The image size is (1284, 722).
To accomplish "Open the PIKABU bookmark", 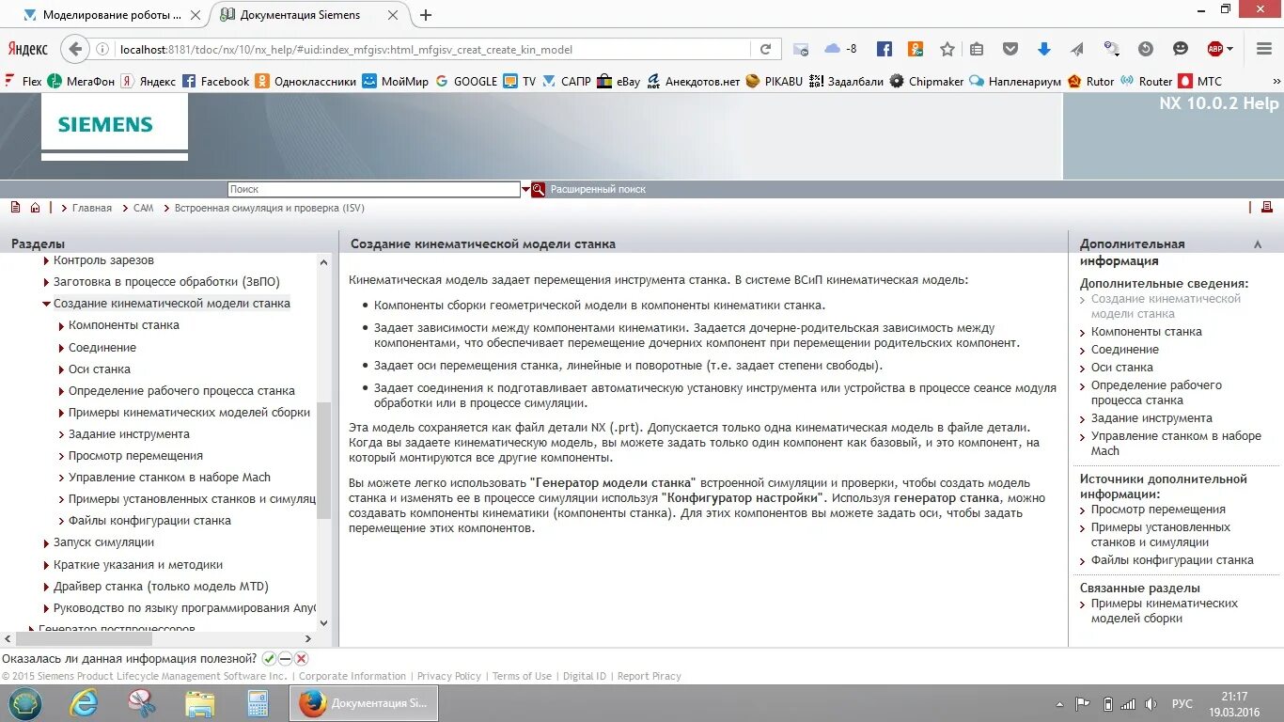I will click(x=774, y=82).
